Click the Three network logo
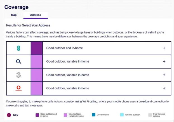Image resolution: width=174 pixels, height=122 pixels. point(18,75)
